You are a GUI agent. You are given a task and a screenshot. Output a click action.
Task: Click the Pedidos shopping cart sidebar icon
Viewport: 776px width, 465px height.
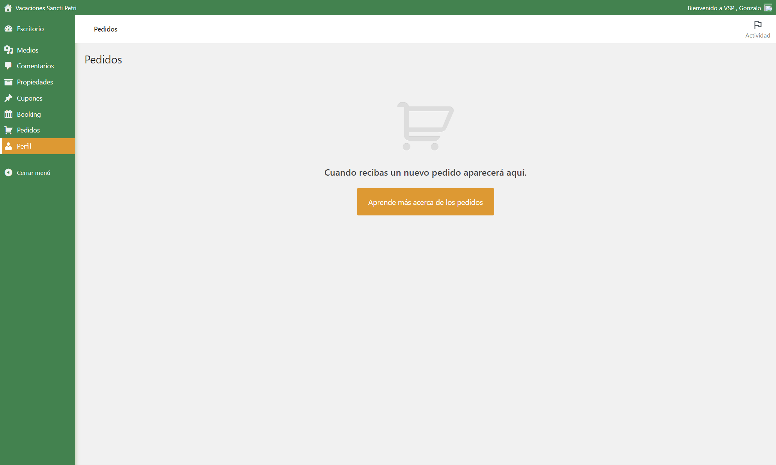point(8,130)
